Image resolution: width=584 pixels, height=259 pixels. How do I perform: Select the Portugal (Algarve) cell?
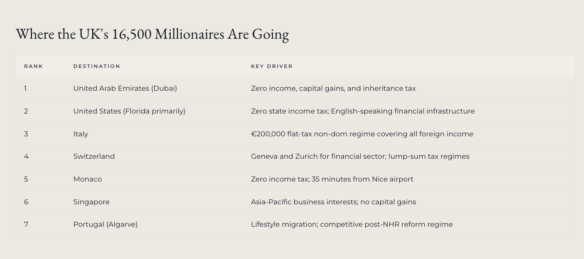pos(105,224)
